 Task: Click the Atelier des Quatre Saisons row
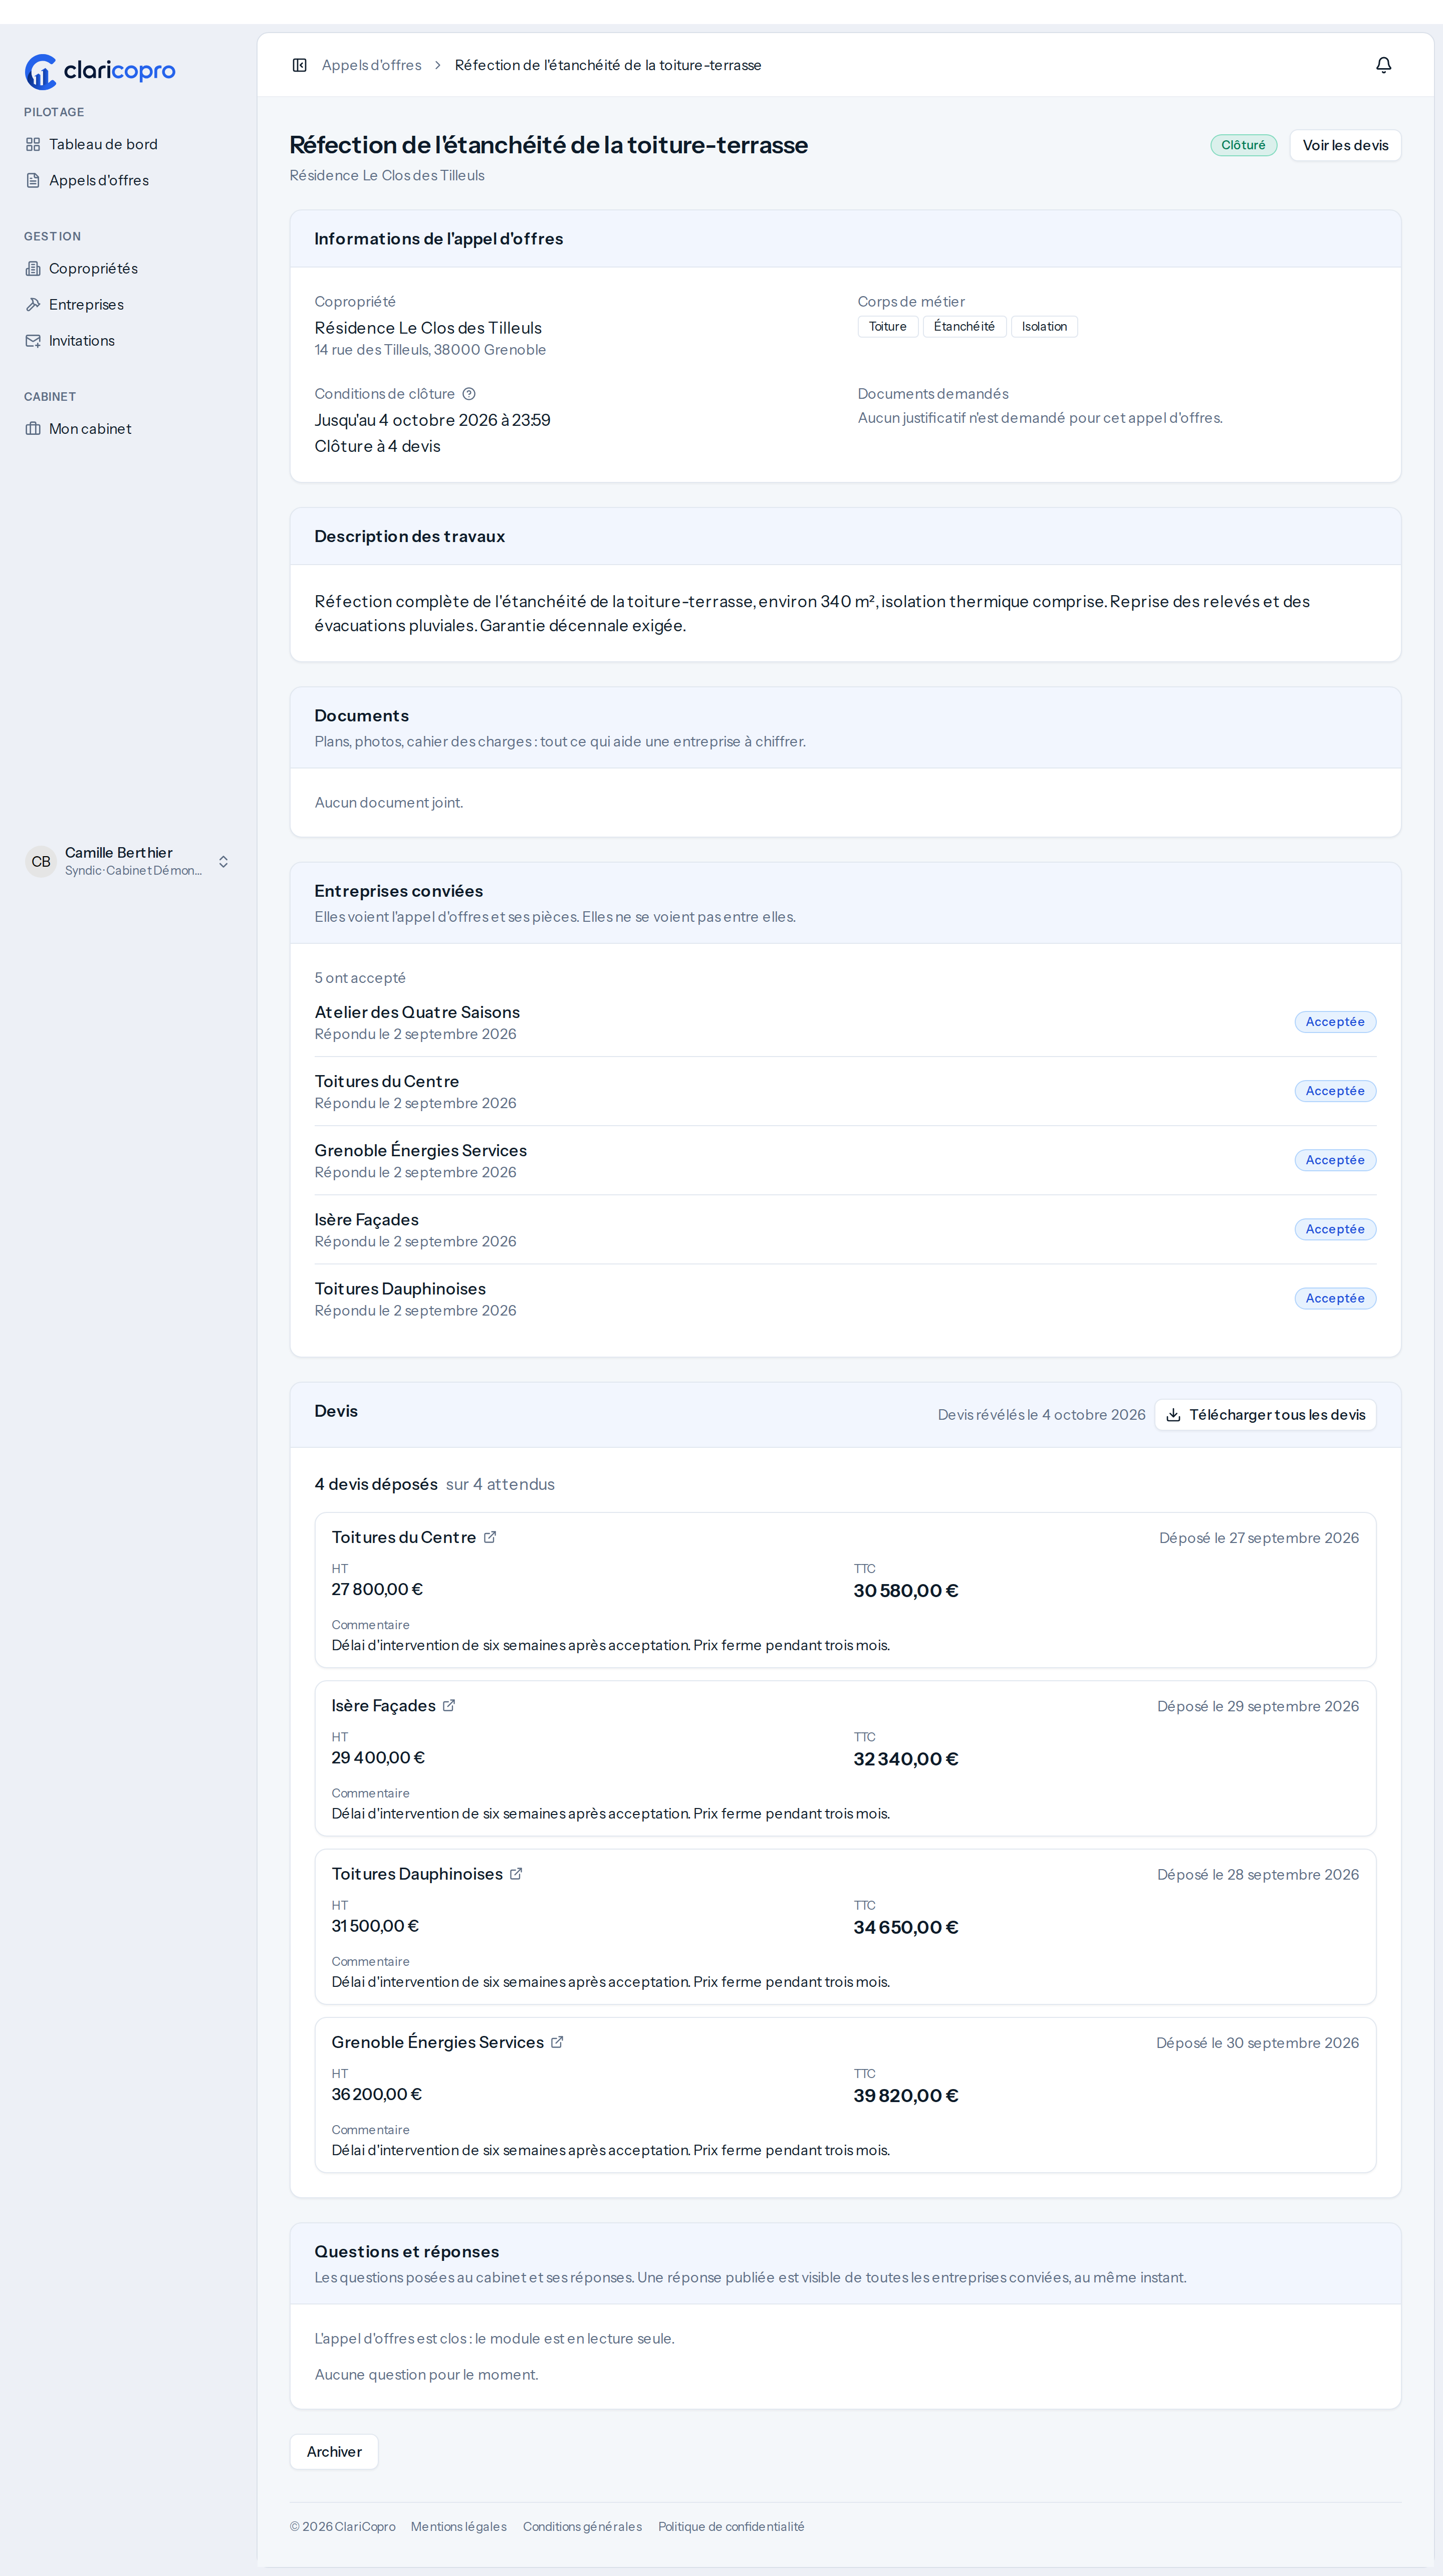pos(845,1022)
